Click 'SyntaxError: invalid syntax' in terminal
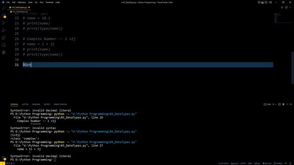Viewport: 294px width, 165px height. [33, 128]
